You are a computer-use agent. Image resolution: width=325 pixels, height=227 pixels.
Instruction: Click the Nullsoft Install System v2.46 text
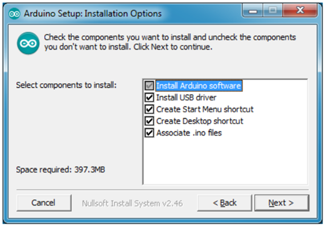[x=132, y=203]
